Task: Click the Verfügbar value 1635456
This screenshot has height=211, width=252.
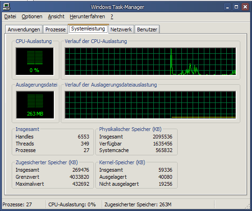Action: coord(163,144)
